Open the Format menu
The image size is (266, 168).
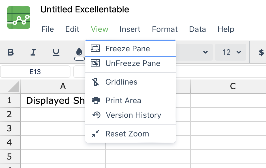point(165,29)
